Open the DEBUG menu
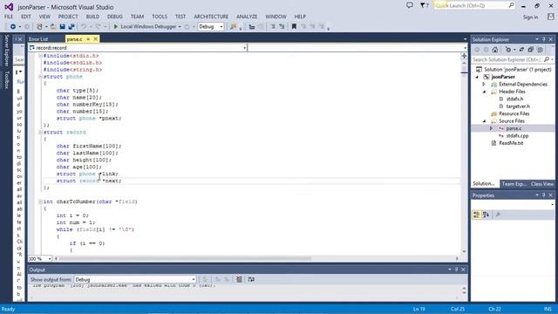The height and width of the screenshot is (314, 558). 114,17
